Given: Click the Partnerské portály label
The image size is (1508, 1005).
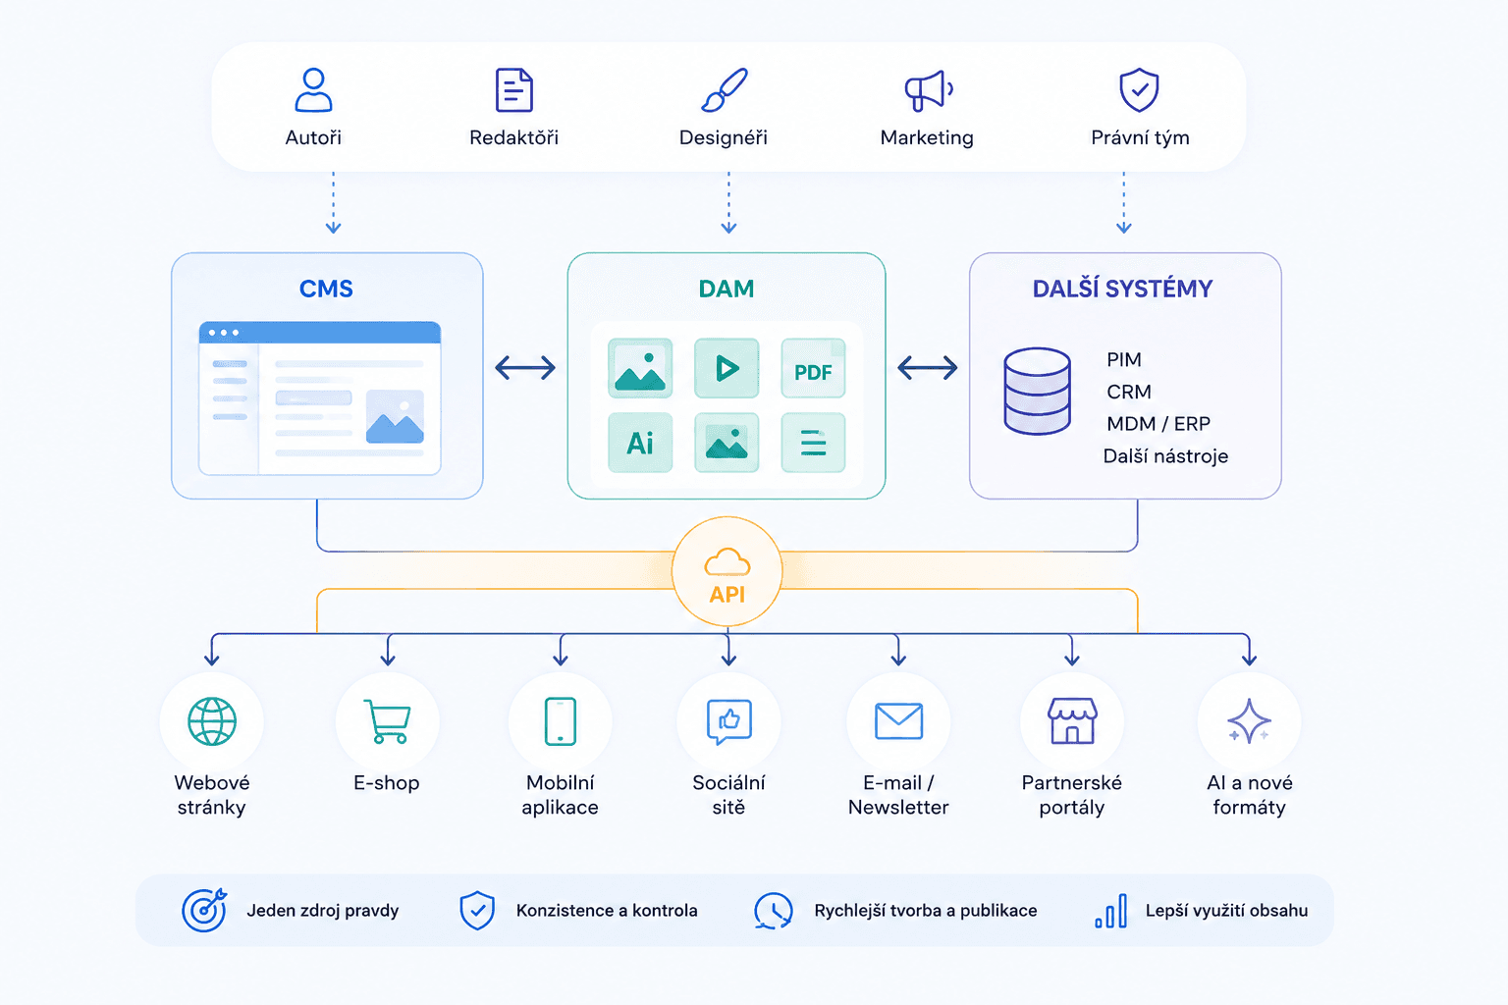Looking at the screenshot, I should 1072,795.
